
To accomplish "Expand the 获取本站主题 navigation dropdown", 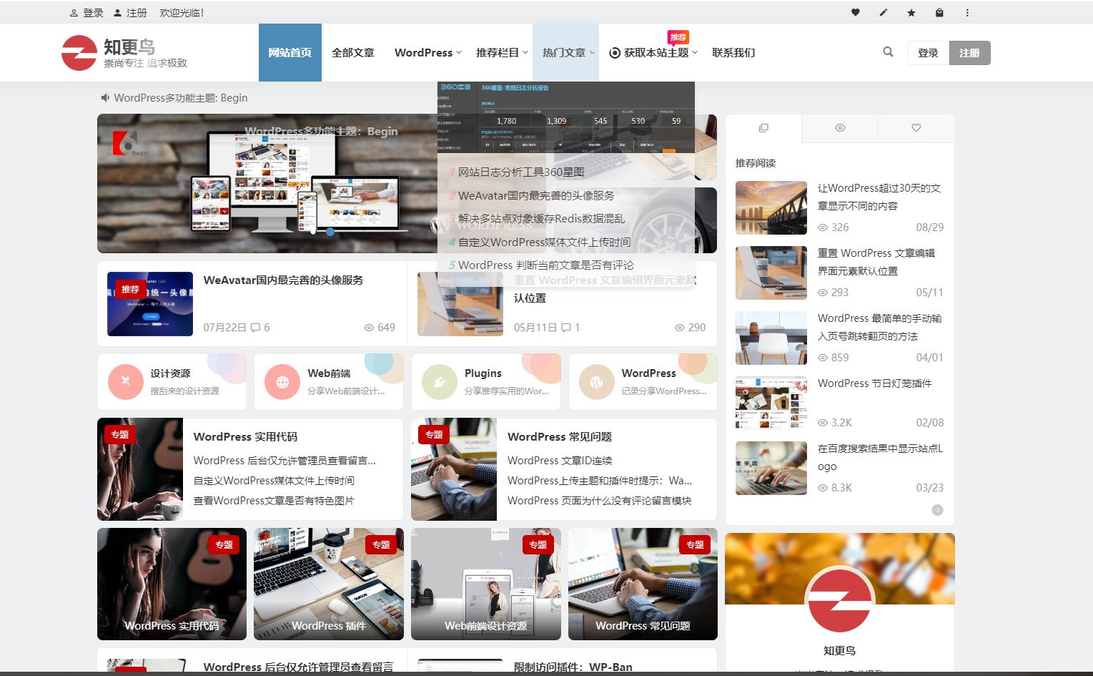I will (x=653, y=52).
